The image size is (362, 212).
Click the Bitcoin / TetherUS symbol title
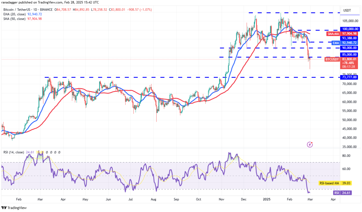point(15,10)
